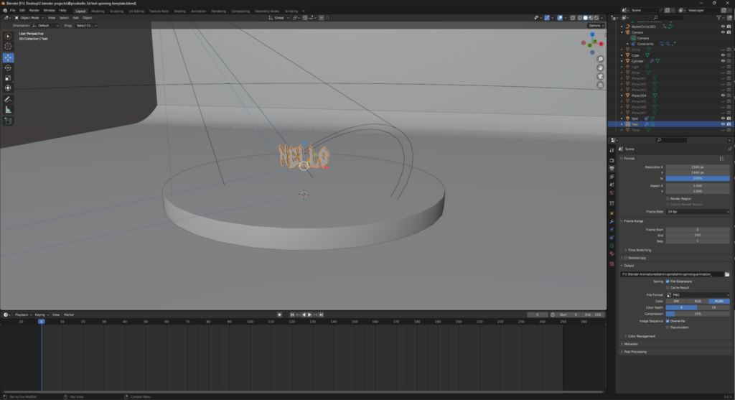The height and width of the screenshot is (400, 735).
Task: Toggle render camera icon for Text object
Action: coord(729,124)
